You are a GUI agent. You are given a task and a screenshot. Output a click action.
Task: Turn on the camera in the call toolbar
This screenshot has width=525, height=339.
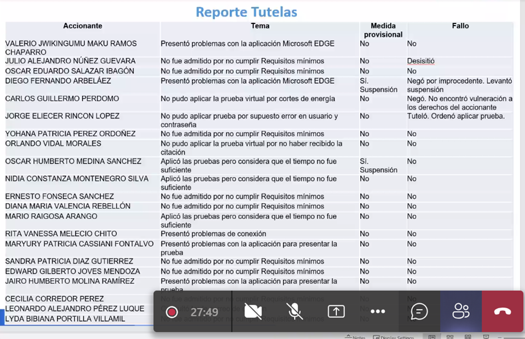[x=253, y=312]
